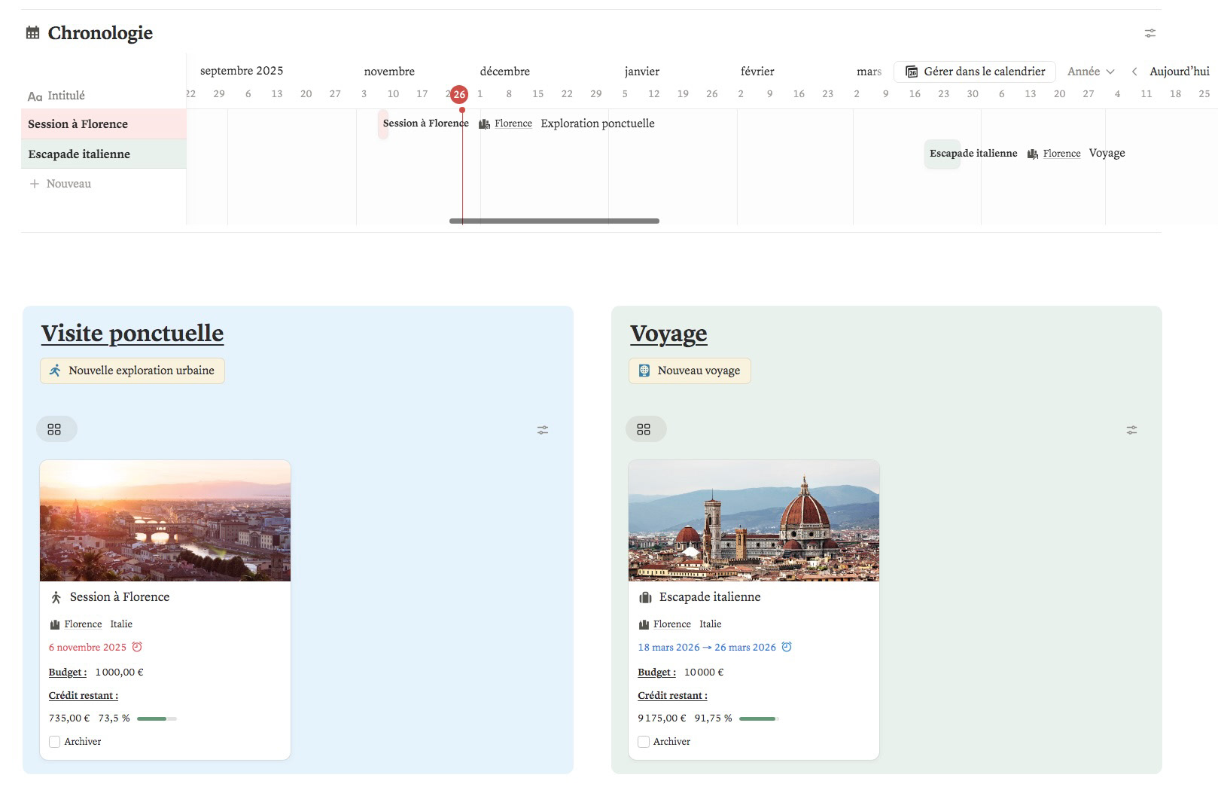Create a Nouveau voyage entry
Image resolution: width=1218 pixels, height=793 pixels.
coord(690,371)
